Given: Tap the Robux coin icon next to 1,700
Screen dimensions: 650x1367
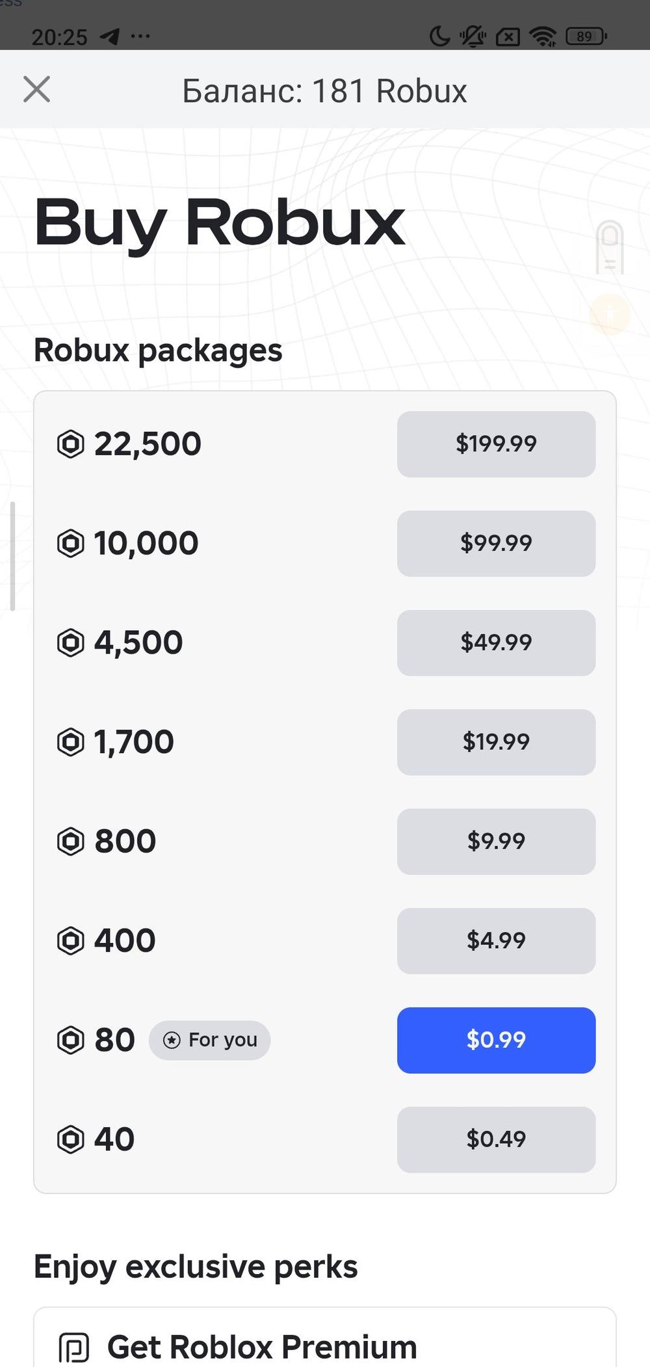Looking at the screenshot, I should point(71,742).
